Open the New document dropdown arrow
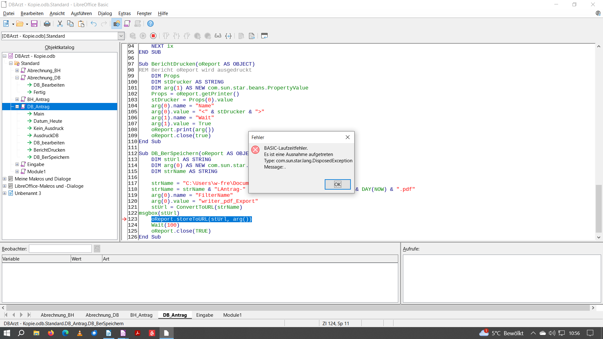Viewport: 603px width, 339px height. coord(13,24)
